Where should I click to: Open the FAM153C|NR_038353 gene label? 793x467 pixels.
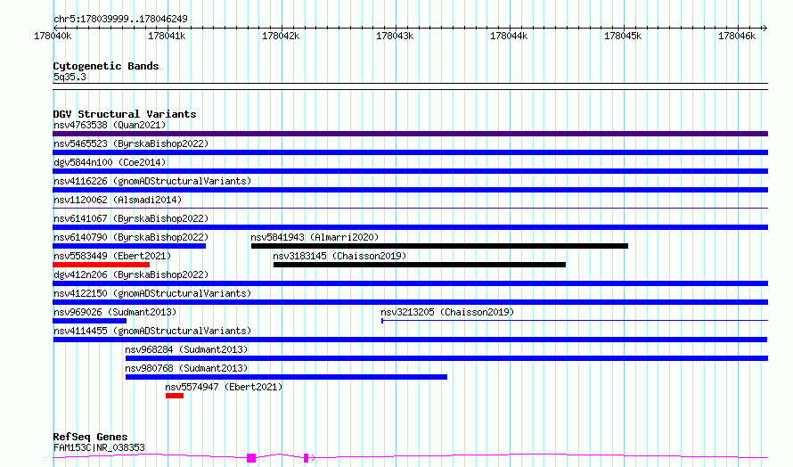[99, 447]
